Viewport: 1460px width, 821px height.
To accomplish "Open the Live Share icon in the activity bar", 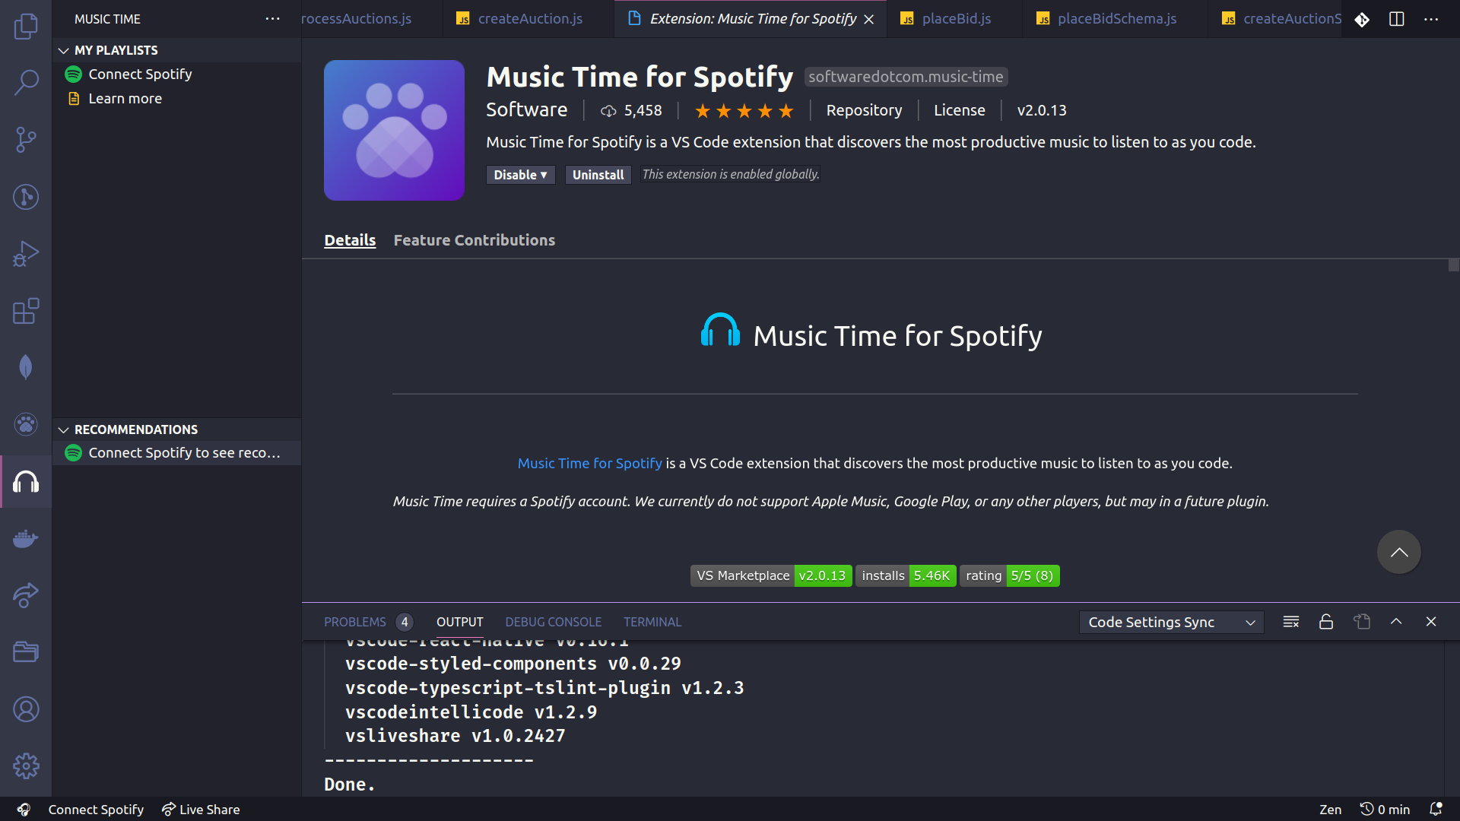I will [26, 595].
